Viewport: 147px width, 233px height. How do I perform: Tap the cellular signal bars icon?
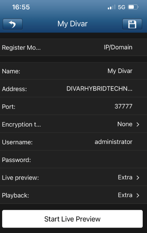[112, 7]
